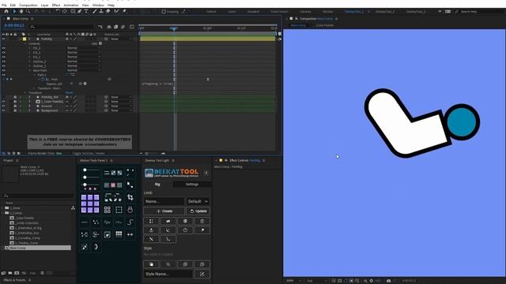Switch to the Rig tab in DeekayTool
Screen dimensions: 506x284
[157, 184]
